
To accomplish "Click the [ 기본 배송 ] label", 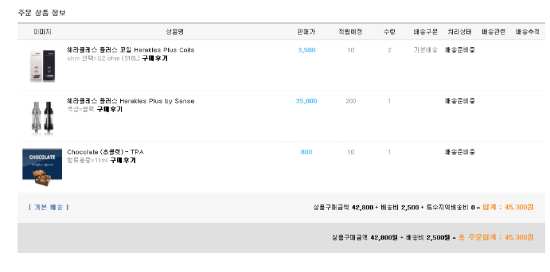I will (x=49, y=207).
